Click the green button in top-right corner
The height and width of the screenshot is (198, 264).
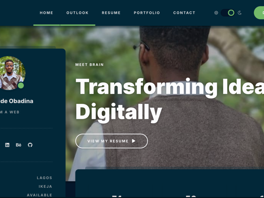point(259,13)
